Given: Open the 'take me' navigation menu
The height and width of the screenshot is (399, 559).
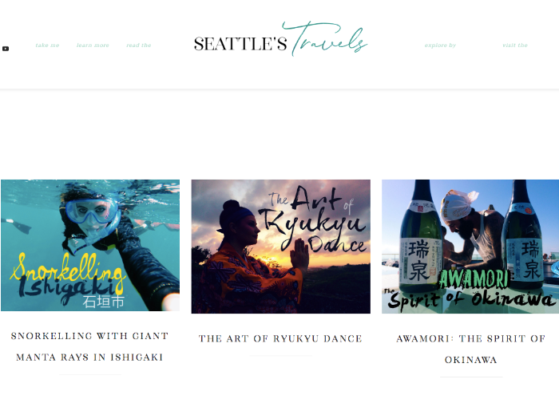Looking at the screenshot, I should coord(47,45).
